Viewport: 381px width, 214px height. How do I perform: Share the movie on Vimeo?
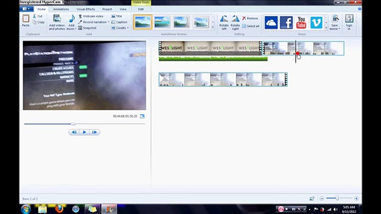click(x=316, y=23)
